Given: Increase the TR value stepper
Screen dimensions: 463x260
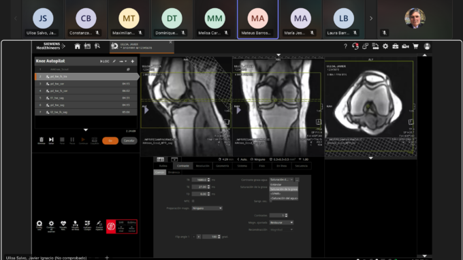Looking at the screenshot, I should point(209,179).
